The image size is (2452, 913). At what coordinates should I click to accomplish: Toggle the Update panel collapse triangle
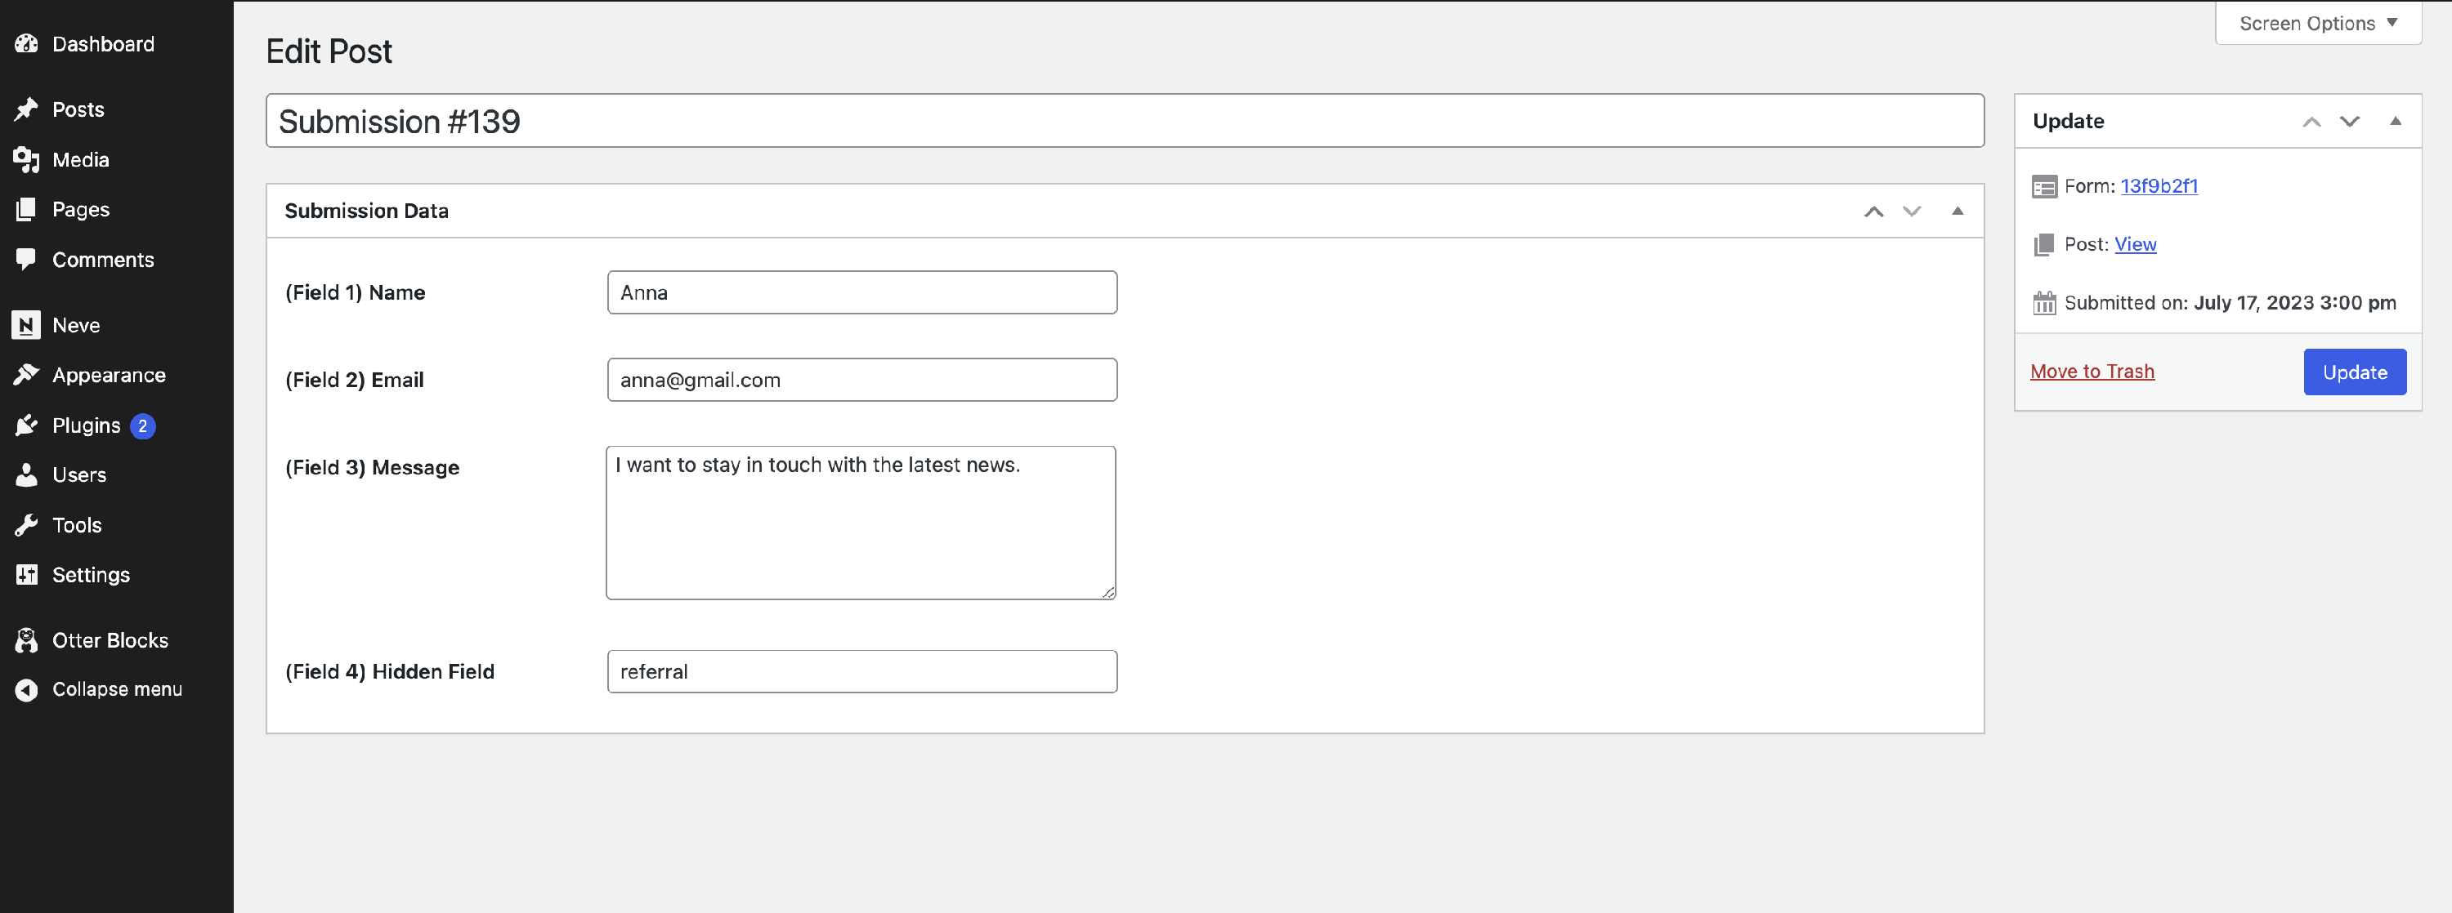(x=2395, y=121)
